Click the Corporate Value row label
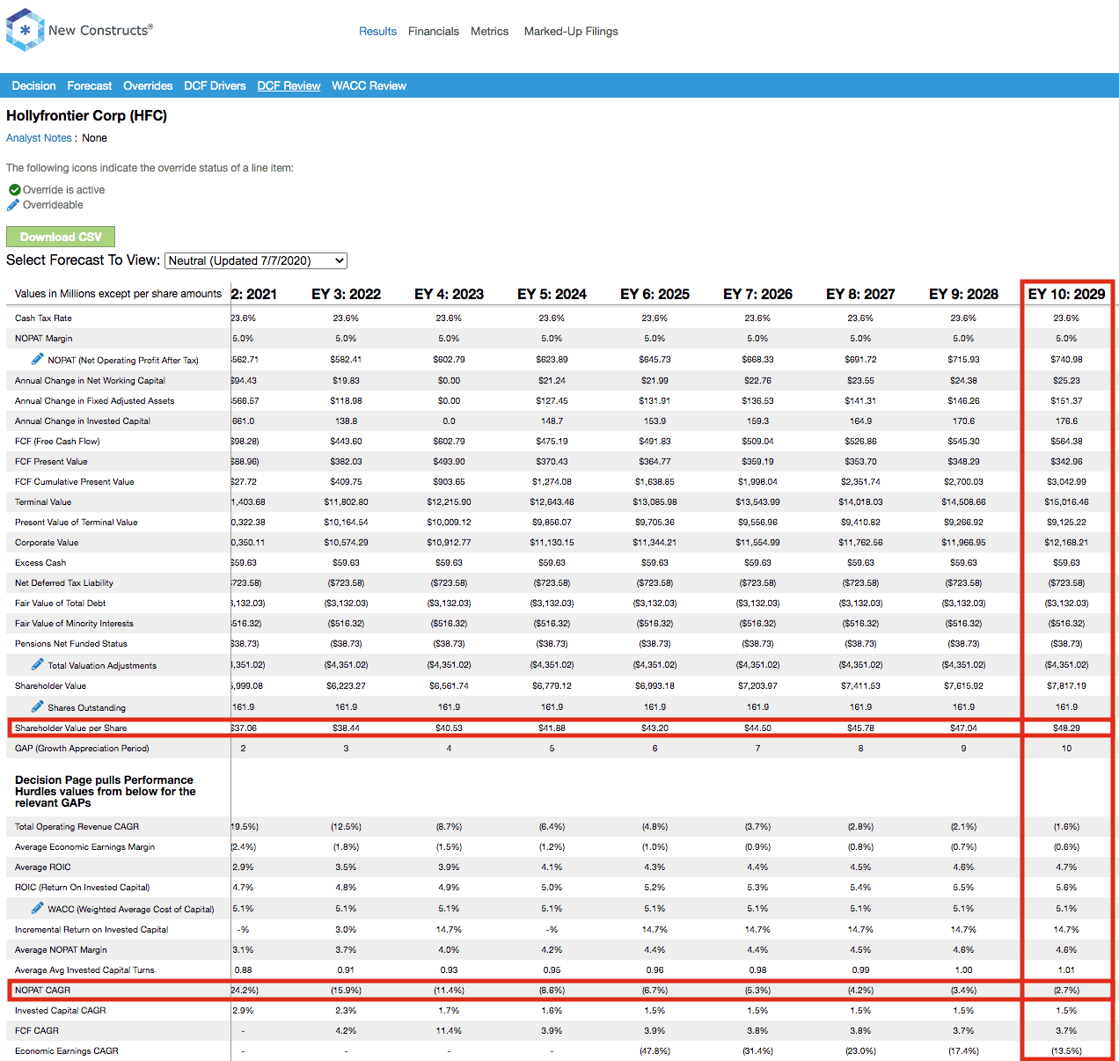The width and height of the screenshot is (1119, 1061). click(x=47, y=543)
